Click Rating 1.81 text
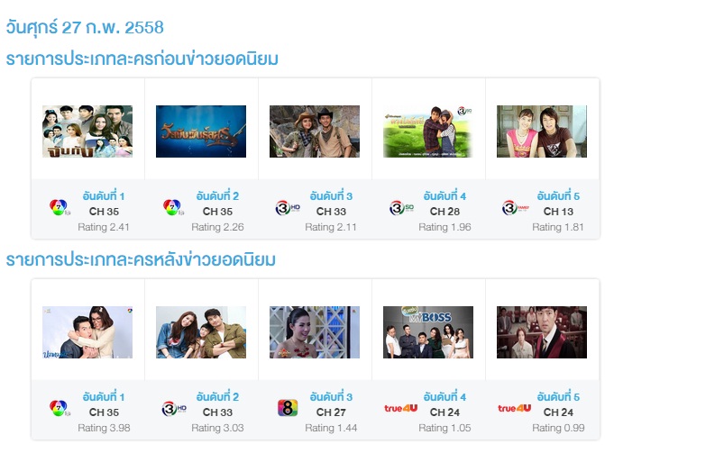Viewport: 724px width, 453px height. [558, 227]
